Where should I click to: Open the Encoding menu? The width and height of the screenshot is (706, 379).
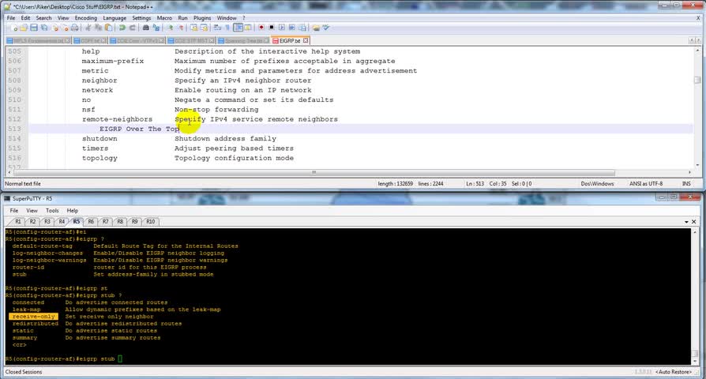point(85,18)
